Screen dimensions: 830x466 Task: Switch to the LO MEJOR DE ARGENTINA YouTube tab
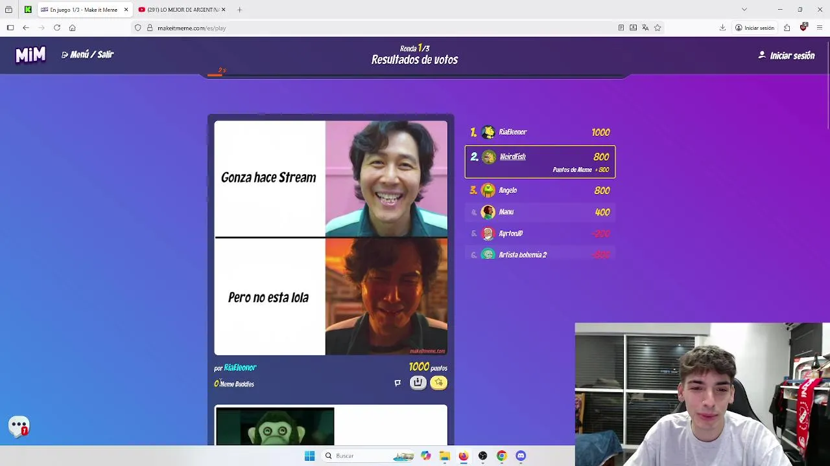182,10
